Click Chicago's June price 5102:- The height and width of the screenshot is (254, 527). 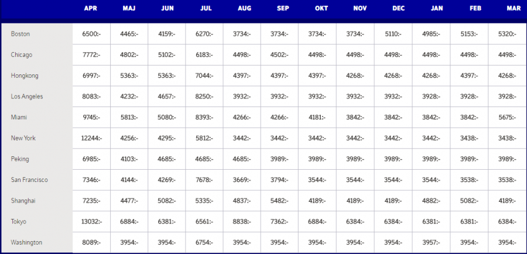click(167, 55)
